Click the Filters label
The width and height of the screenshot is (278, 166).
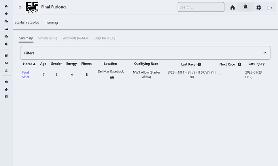point(29,53)
